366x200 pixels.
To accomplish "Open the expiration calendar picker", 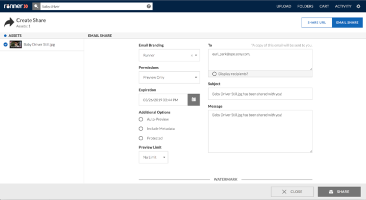I will click(x=194, y=99).
